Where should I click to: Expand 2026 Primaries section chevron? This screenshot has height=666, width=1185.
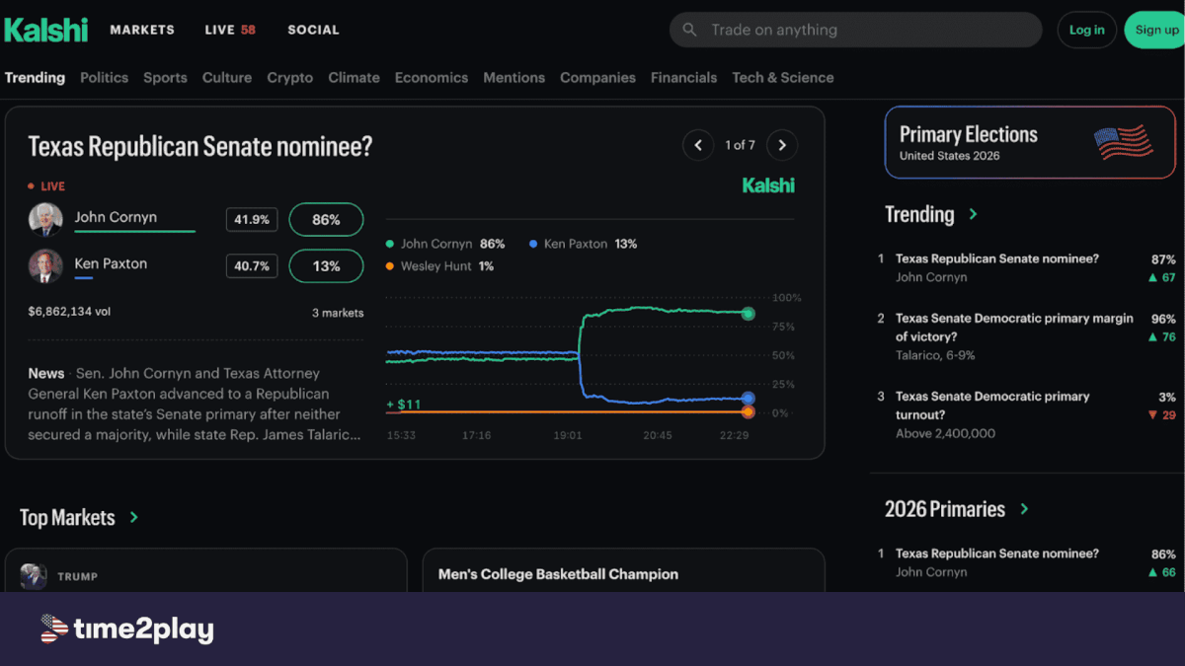click(1024, 509)
